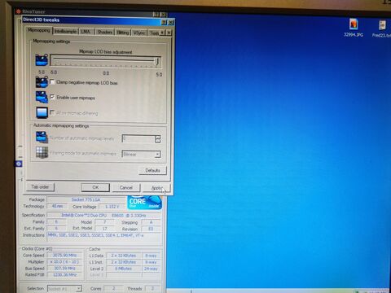Toggle Clamp negative mipmap LOD bias checkbox
The height and width of the screenshot is (293, 391).
click(x=52, y=81)
